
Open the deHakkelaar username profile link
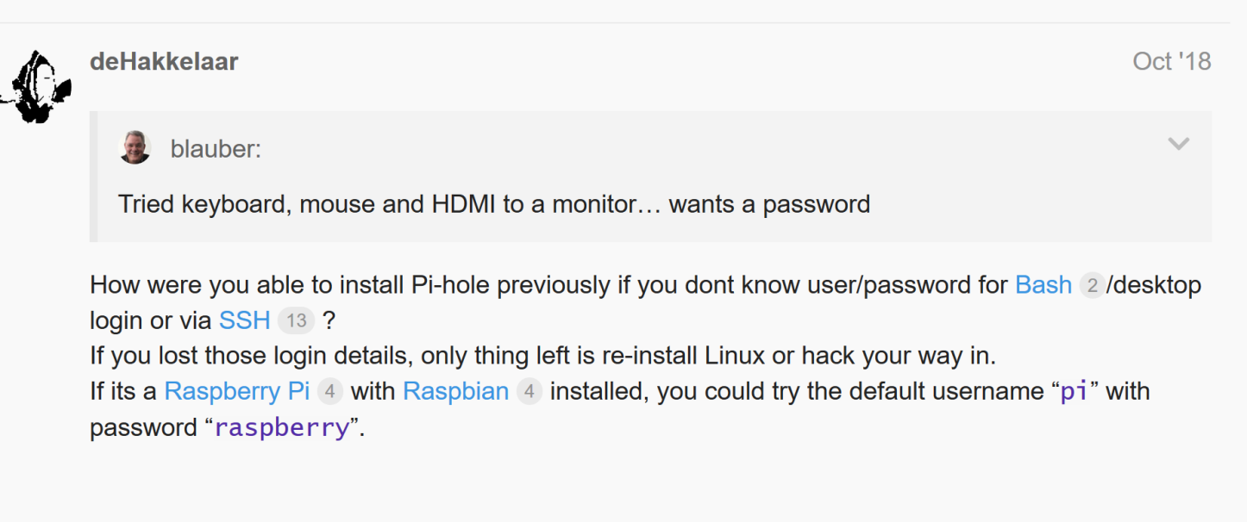coord(164,62)
